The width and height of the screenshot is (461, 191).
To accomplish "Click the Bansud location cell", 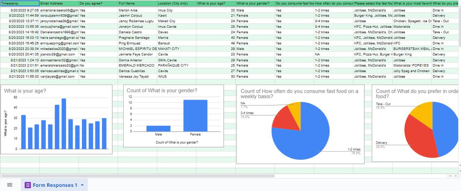I will point(177,43).
